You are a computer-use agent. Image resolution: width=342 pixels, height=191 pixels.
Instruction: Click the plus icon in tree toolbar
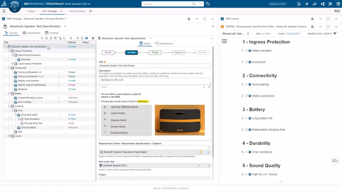[42, 38]
